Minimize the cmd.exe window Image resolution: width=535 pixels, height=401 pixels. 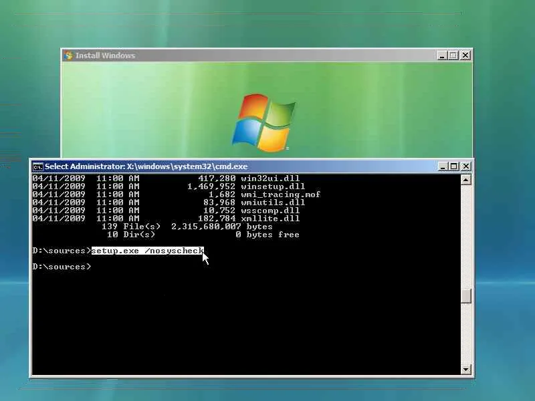coord(443,166)
